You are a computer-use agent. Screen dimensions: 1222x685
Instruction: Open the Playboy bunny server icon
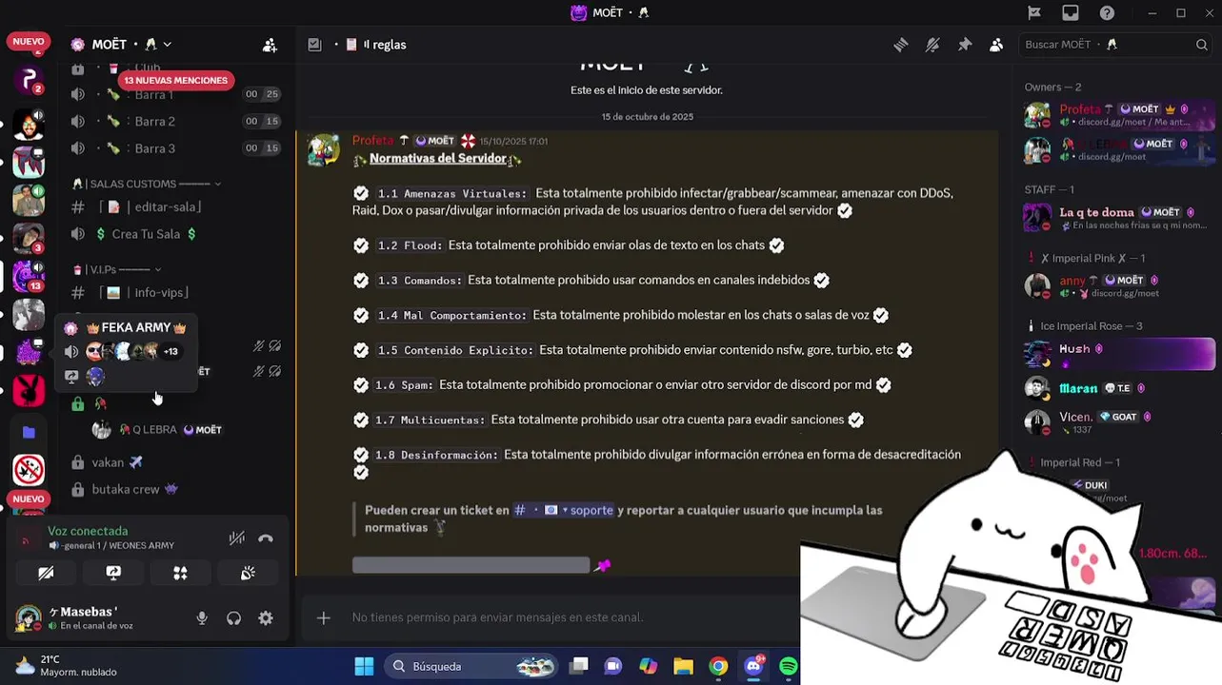(x=29, y=390)
